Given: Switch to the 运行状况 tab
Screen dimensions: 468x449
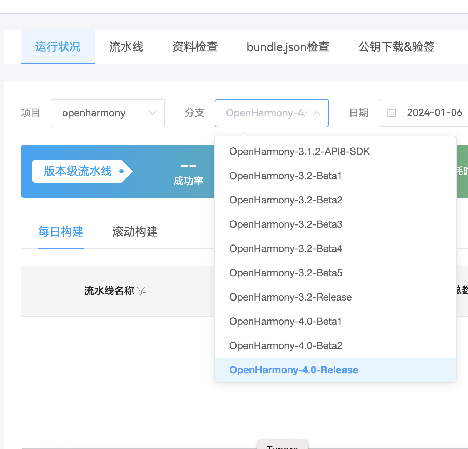Looking at the screenshot, I should click(58, 47).
